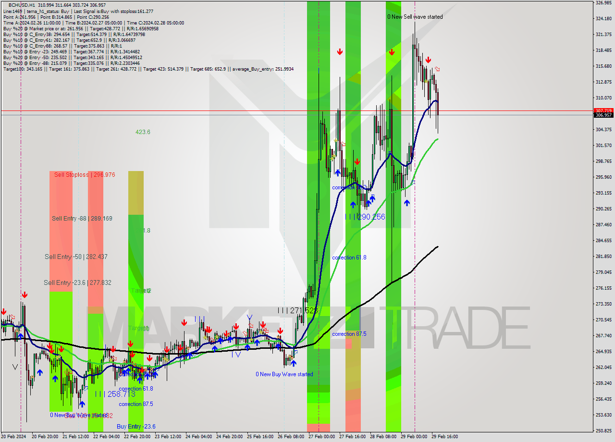615x442 pixels.
Task: Select the red current price tag 307.719
Action: point(603,110)
